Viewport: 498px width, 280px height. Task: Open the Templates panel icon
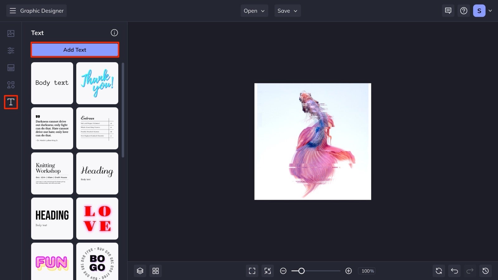[11, 68]
